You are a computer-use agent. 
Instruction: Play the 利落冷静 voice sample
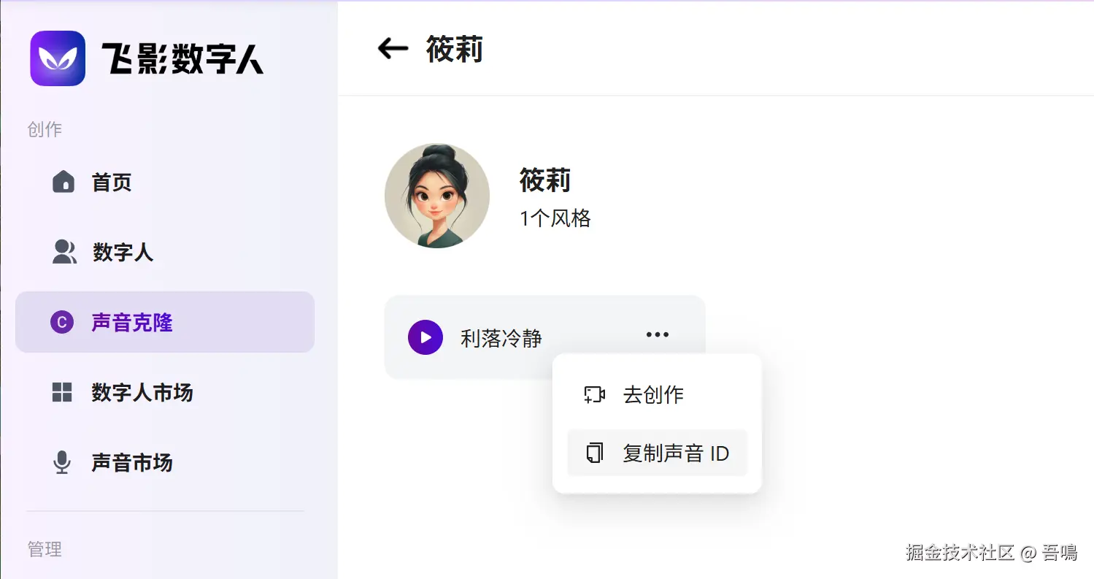point(425,337)
